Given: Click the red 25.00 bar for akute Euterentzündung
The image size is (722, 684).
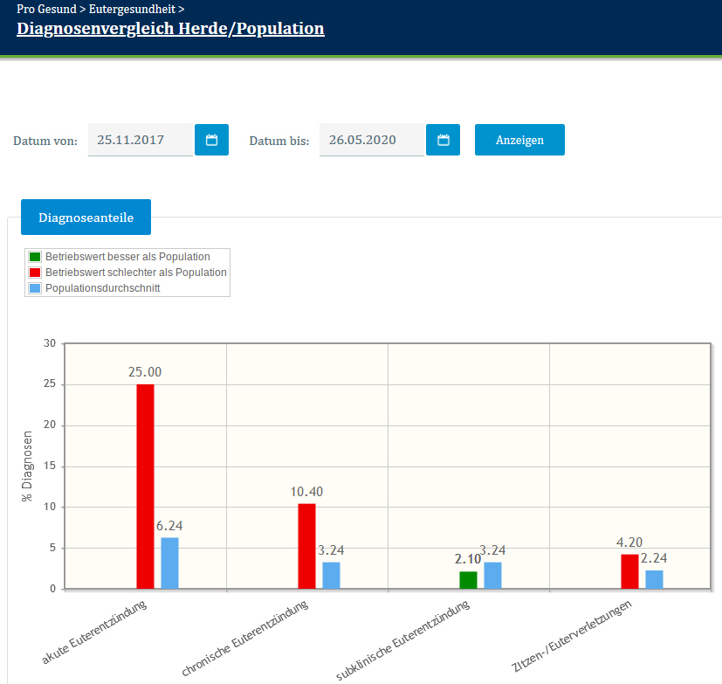Looking at the screenshot, I should (x=145, y=486).
